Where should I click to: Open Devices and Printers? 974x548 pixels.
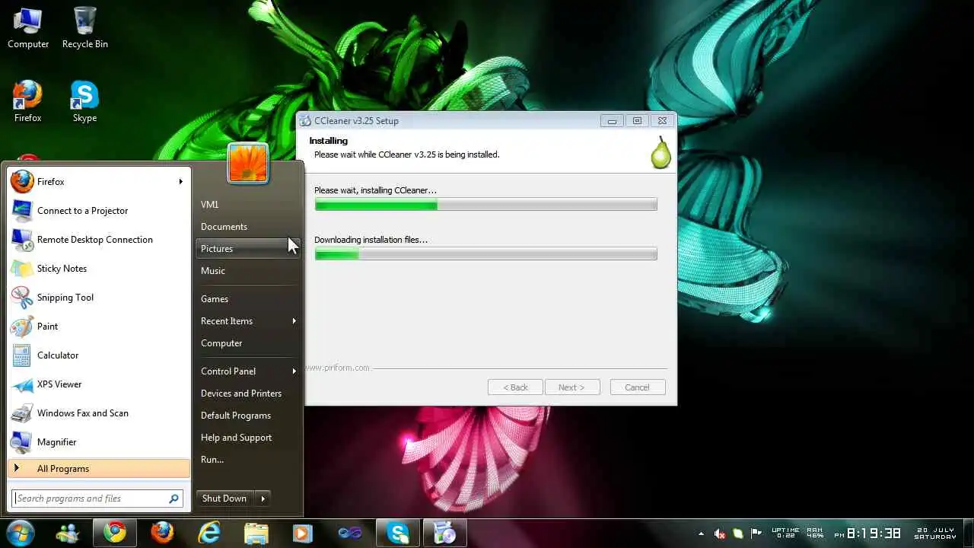(247, 393)
